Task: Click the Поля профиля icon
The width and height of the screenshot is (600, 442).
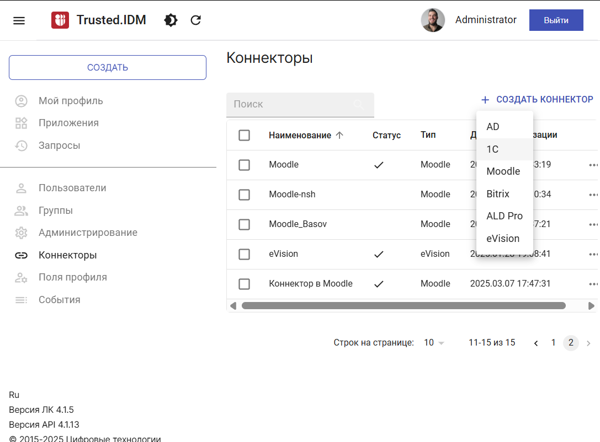Action: coord(21,277)
